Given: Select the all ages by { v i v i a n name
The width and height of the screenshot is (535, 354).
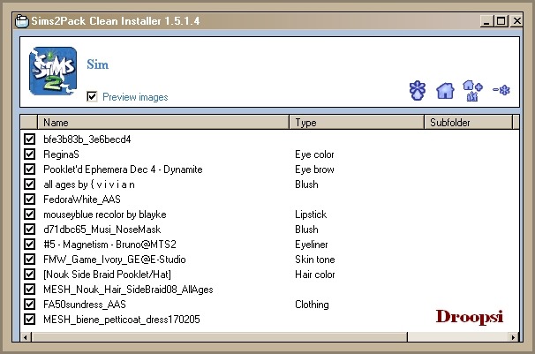Looking at the screenshot, I should 89,185.
